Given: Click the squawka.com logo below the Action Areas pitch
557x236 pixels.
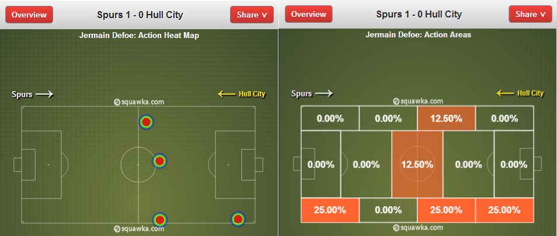Looking at the screenshot, I should pyautogui.click(x=418, y=227).
